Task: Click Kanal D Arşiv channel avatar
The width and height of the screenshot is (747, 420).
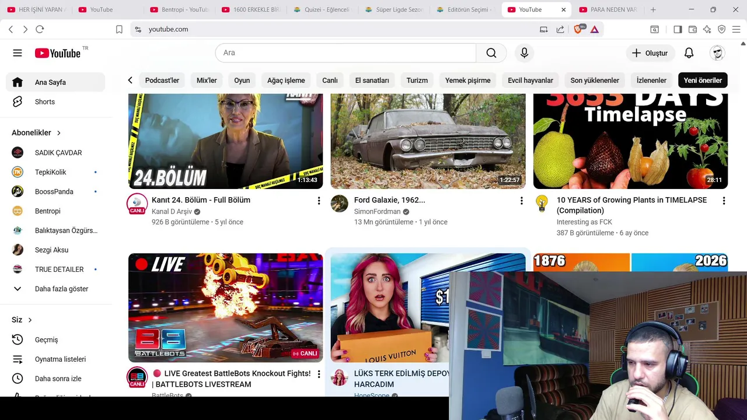Action: point(137,204)
